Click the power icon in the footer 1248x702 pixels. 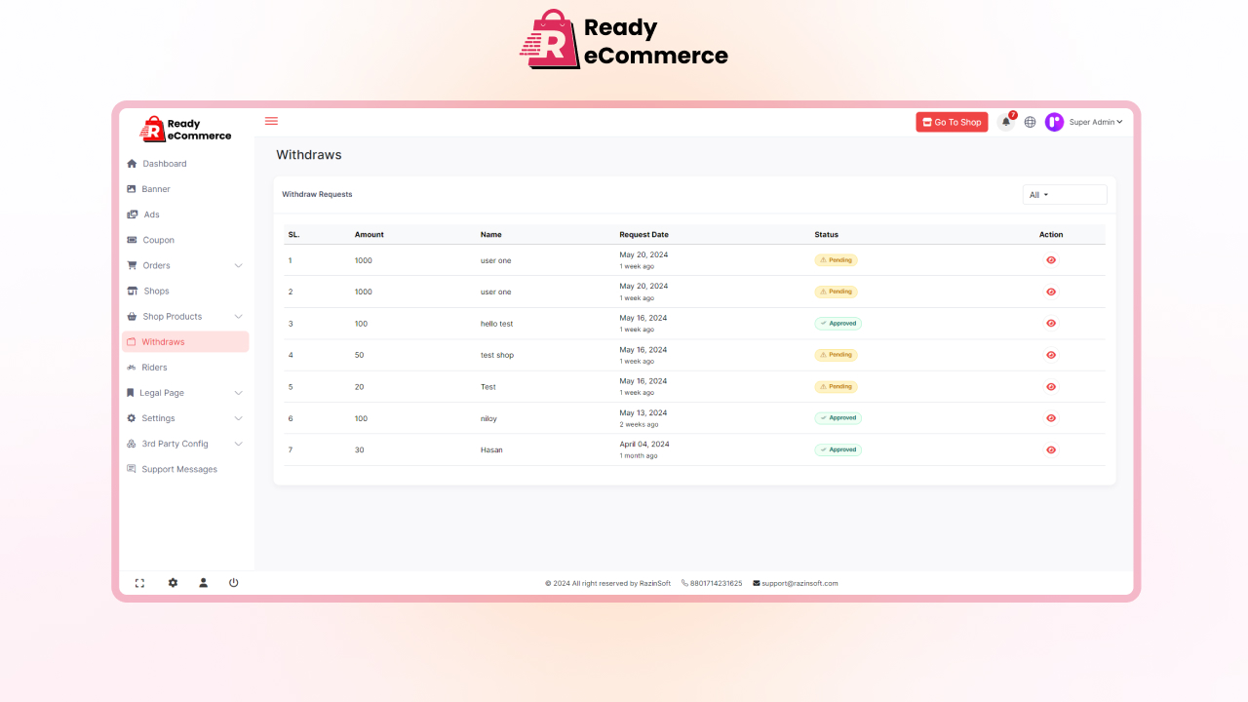pos(234,582)
